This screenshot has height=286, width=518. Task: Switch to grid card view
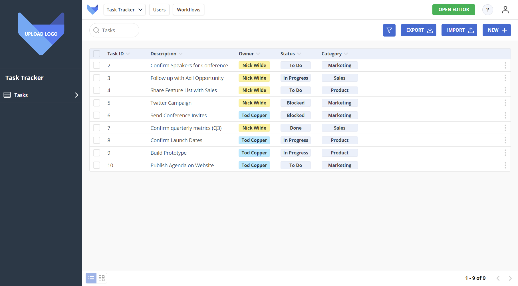point(102,278)
